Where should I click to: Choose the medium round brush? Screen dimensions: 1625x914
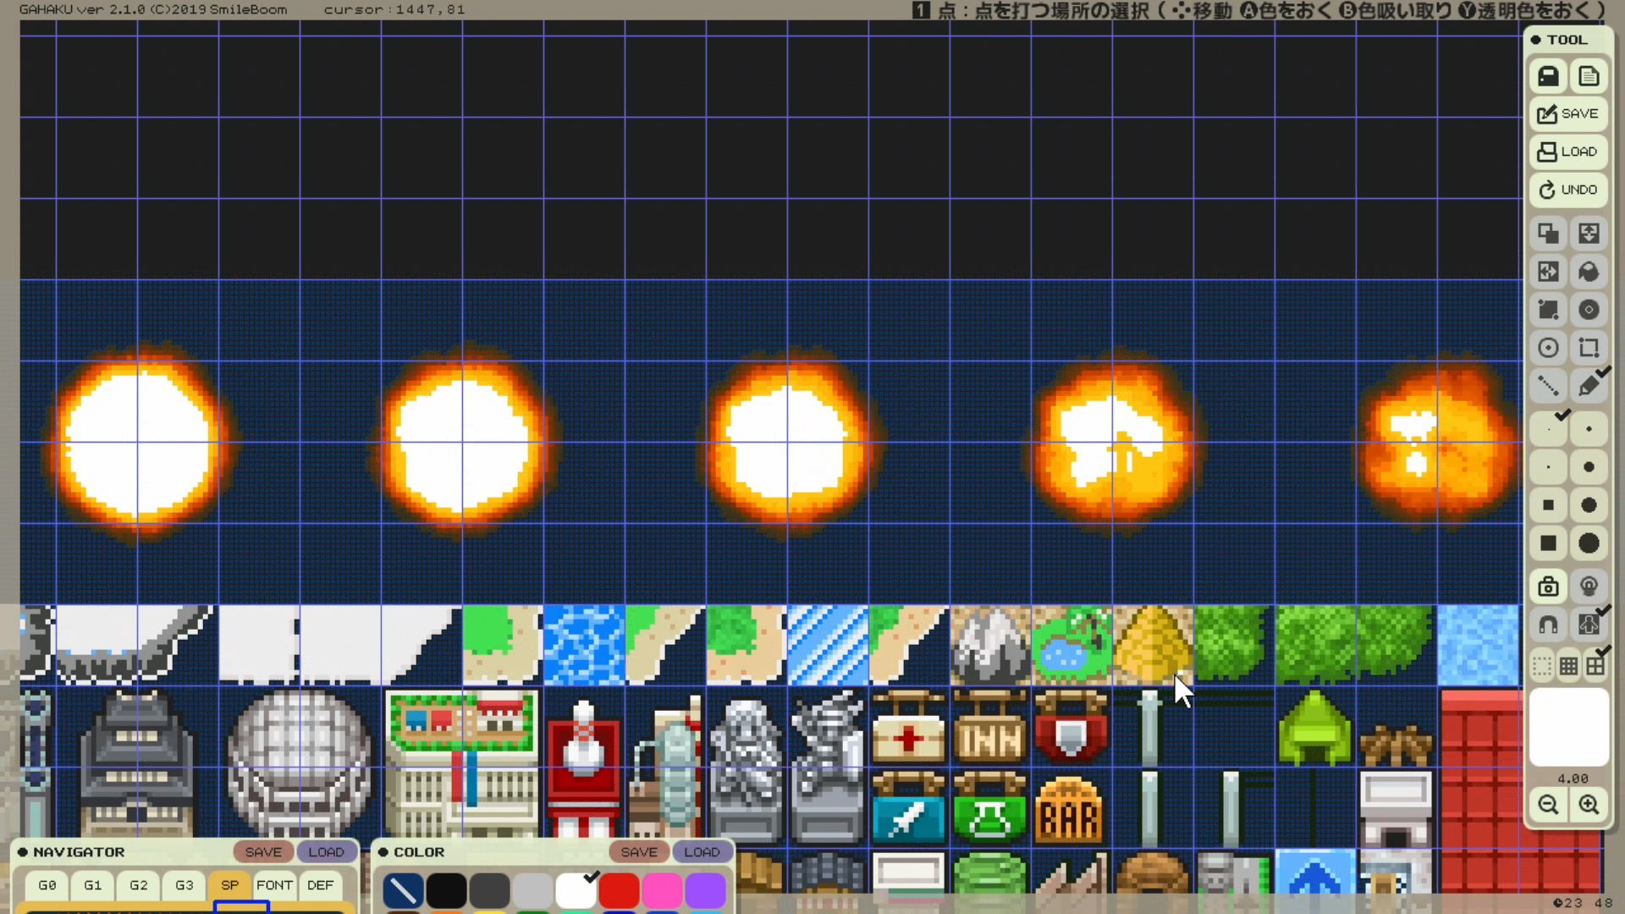pos(1589,467)
